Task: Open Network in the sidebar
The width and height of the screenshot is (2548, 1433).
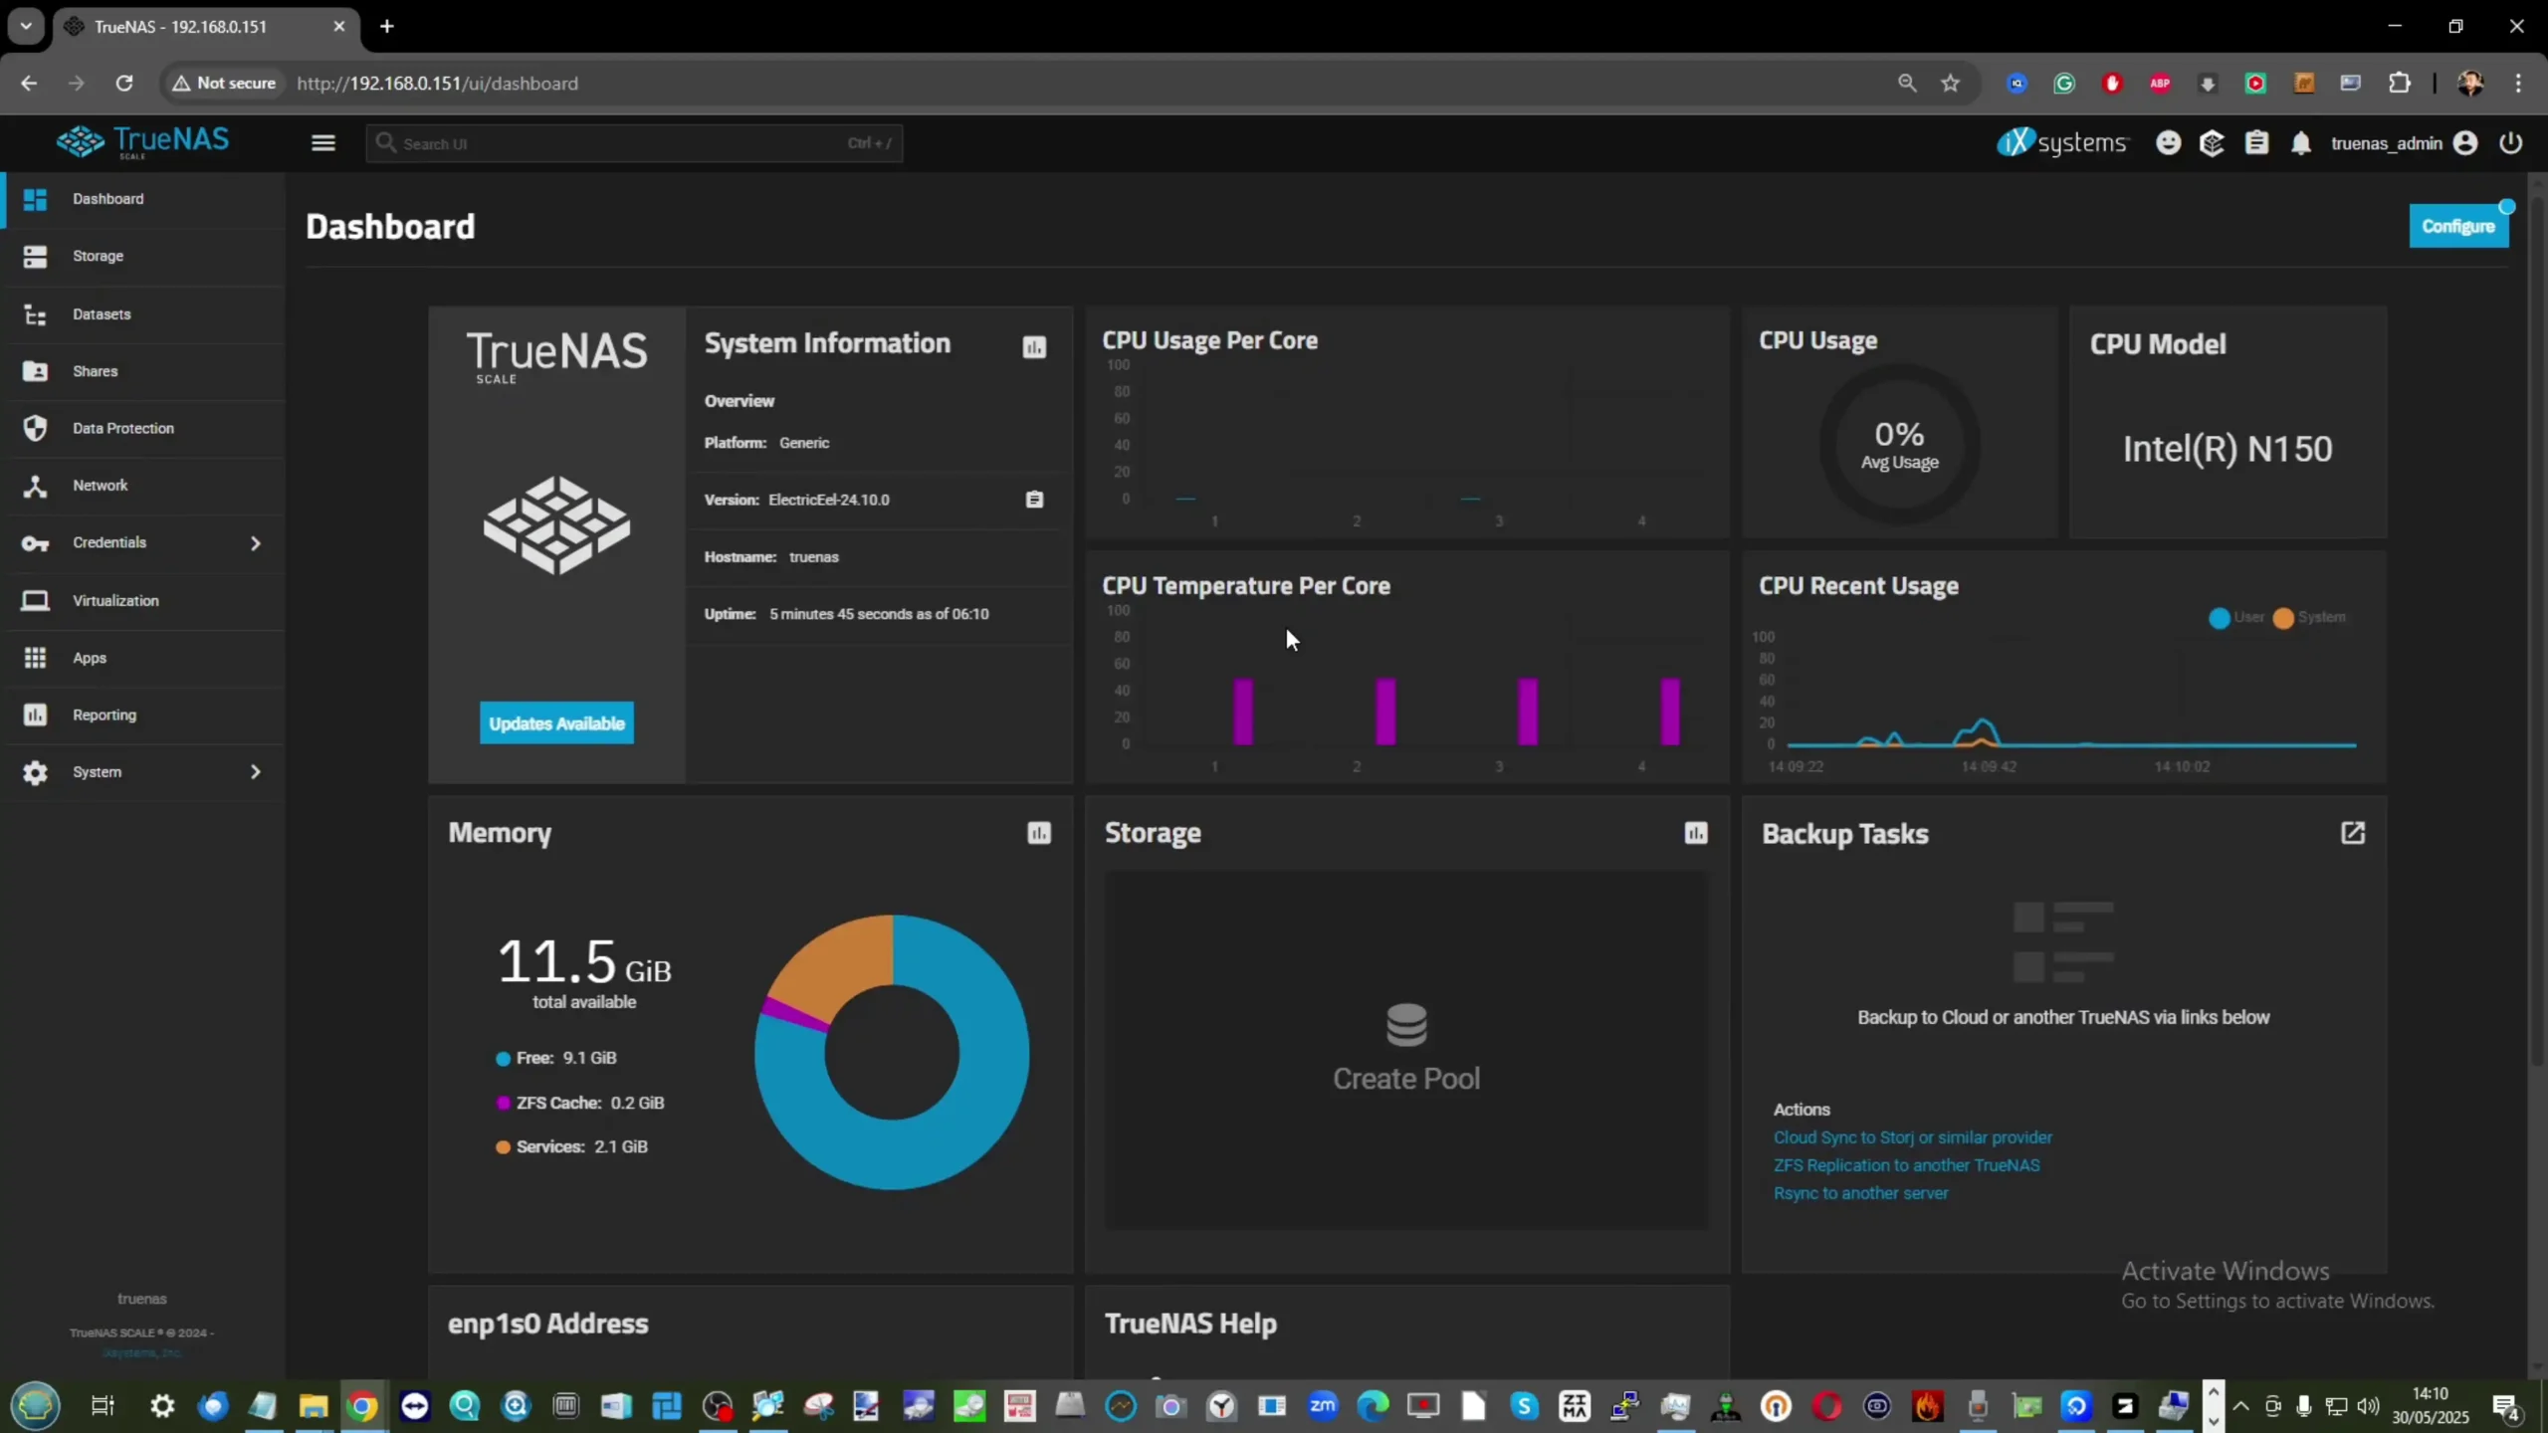Action: [x=143, y=486]
